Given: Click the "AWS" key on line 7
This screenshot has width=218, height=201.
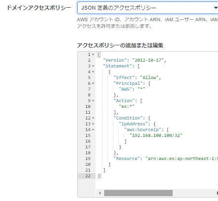Looking at the screenshot, I should click(x=125, y=89).
